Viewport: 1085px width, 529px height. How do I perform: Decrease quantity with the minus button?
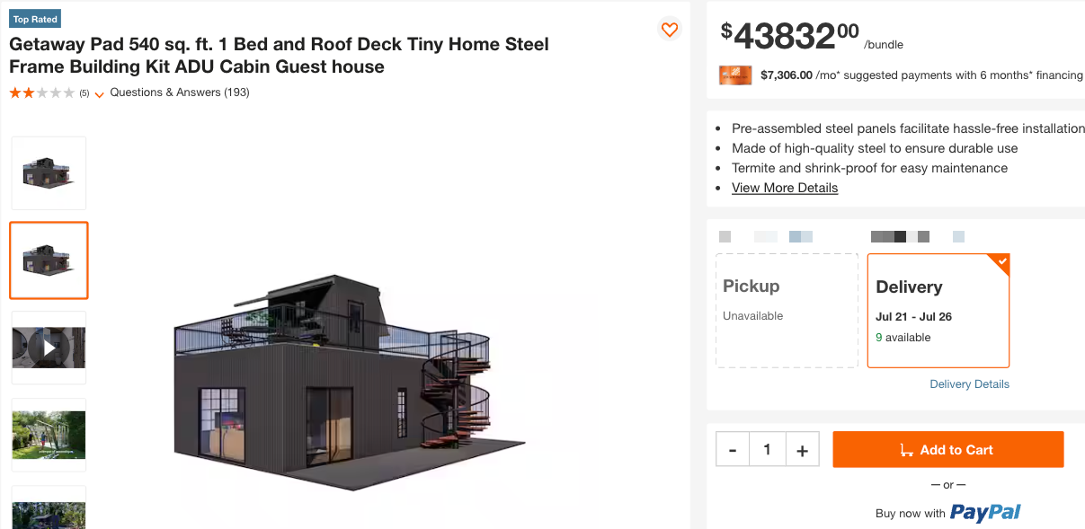click(x=733, y=449)
